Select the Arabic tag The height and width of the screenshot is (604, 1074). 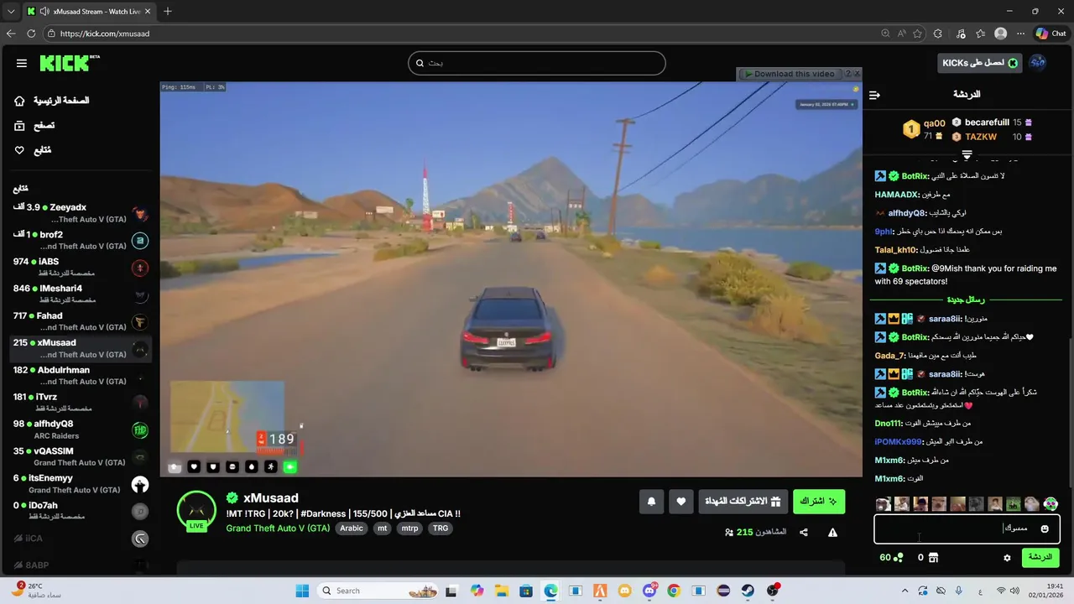(352, 528)
